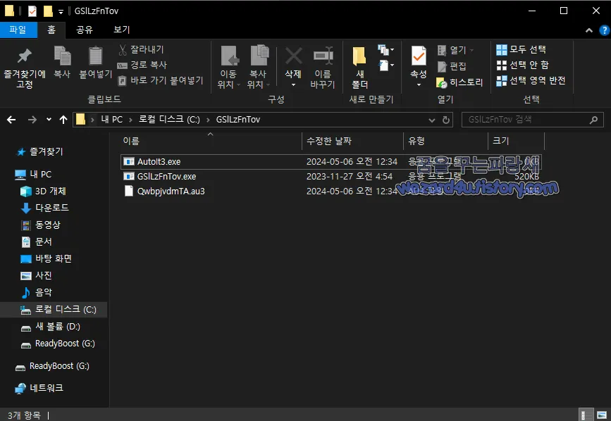Click 모두 선택 select all
Image resolution: width=611 pixels, height=421 pixels.
coord(521,49)
